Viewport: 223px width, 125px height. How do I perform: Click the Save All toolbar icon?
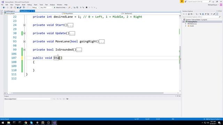pyautogui.click(x=20, y=8)
